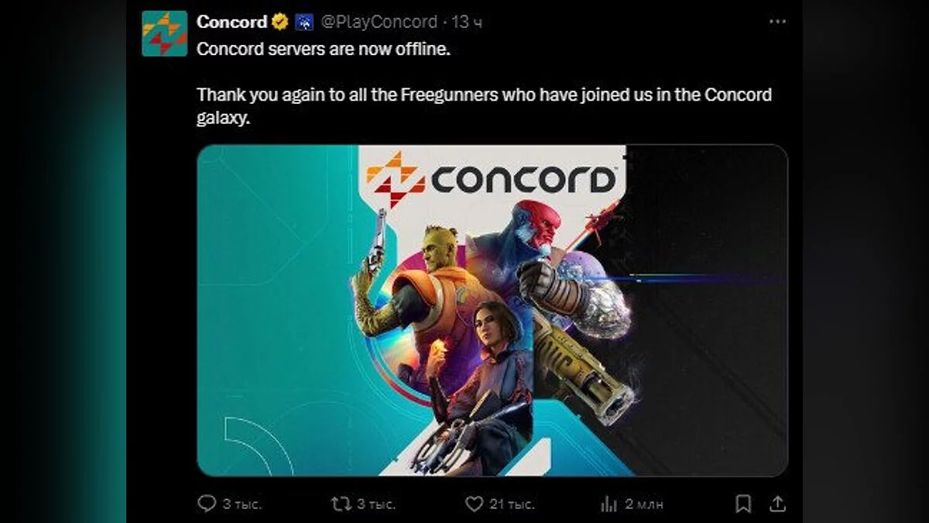Open the three-dot more options menu

click(x=778, y=22)
